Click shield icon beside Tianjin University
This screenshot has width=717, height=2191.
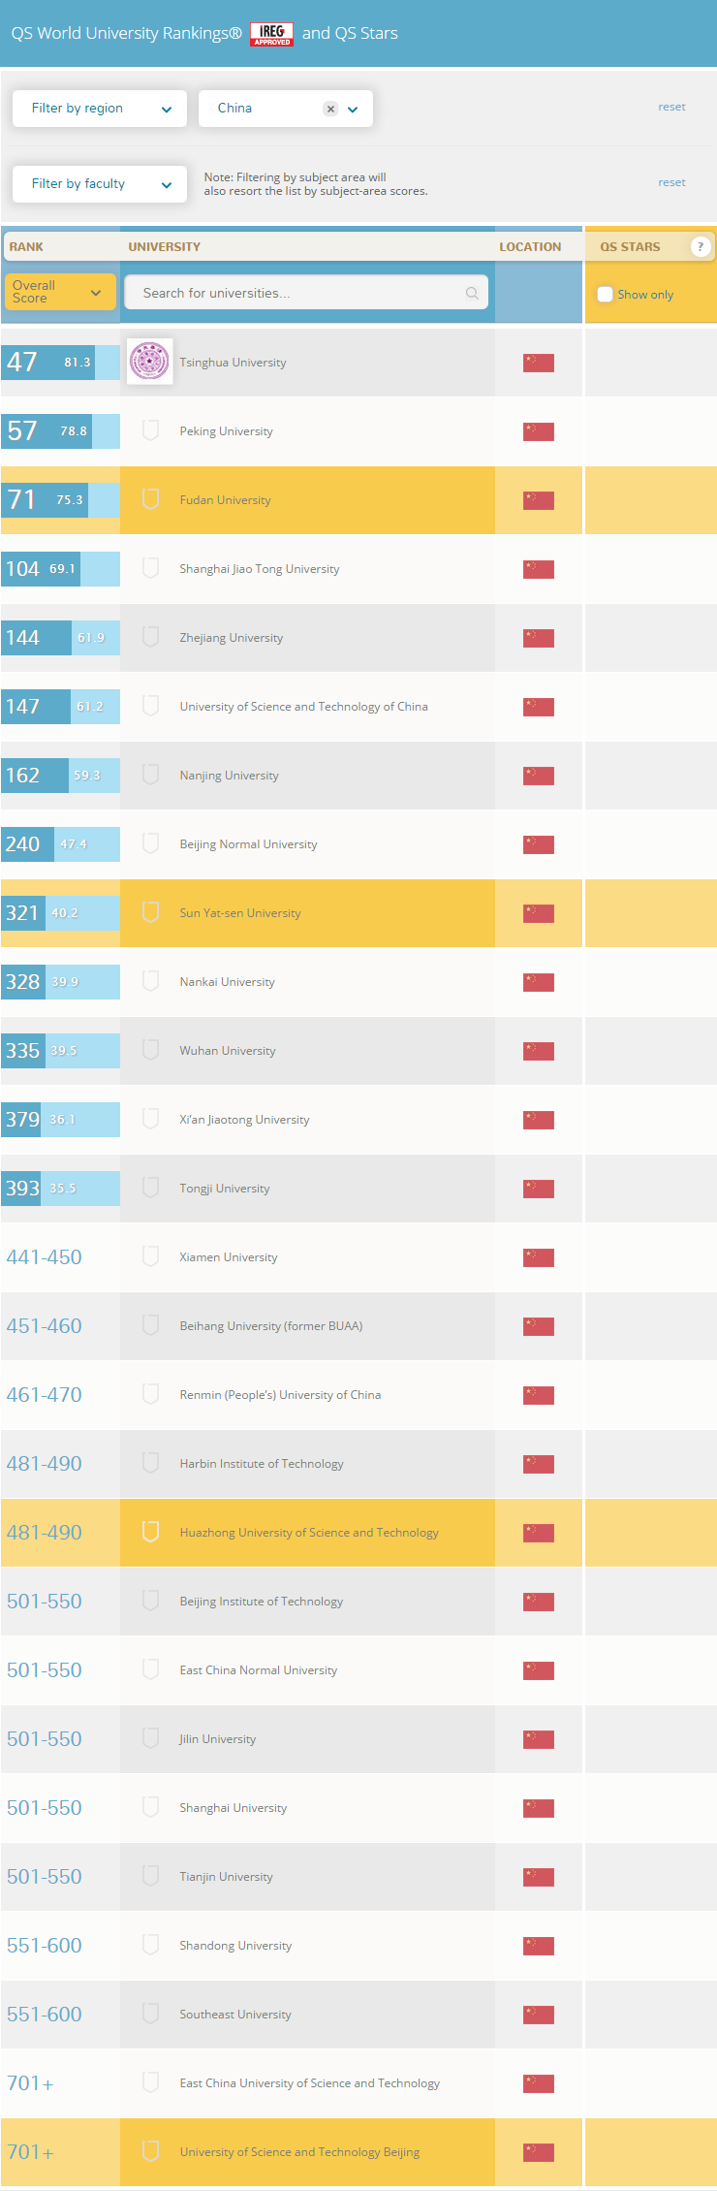click(150, 1876)
